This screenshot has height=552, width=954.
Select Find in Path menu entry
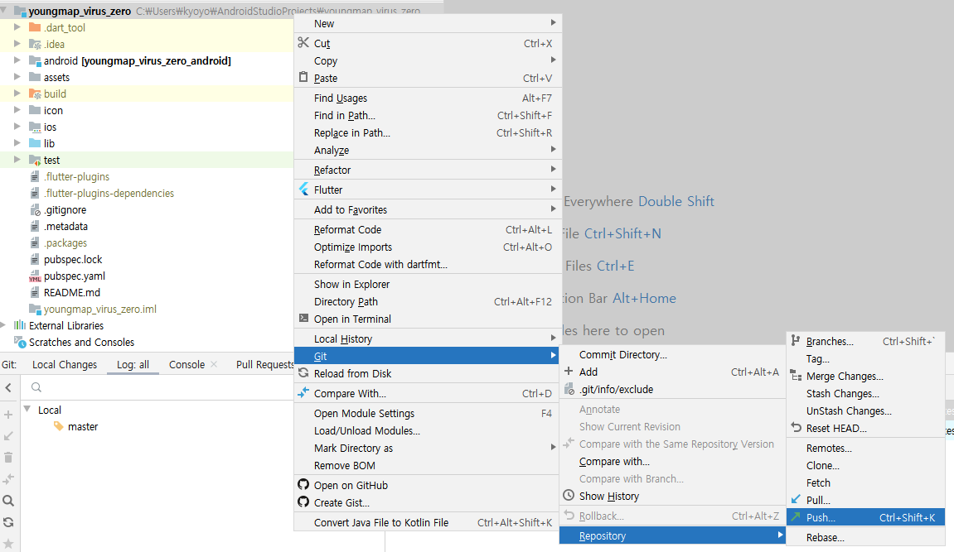tap(428, 115)
